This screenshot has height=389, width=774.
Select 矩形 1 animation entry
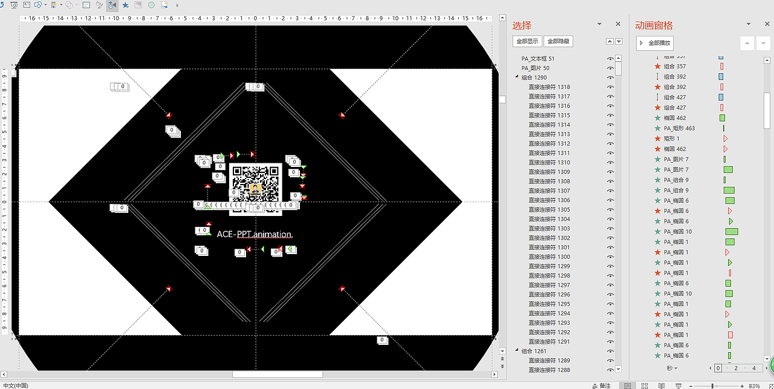pos(671,139)
